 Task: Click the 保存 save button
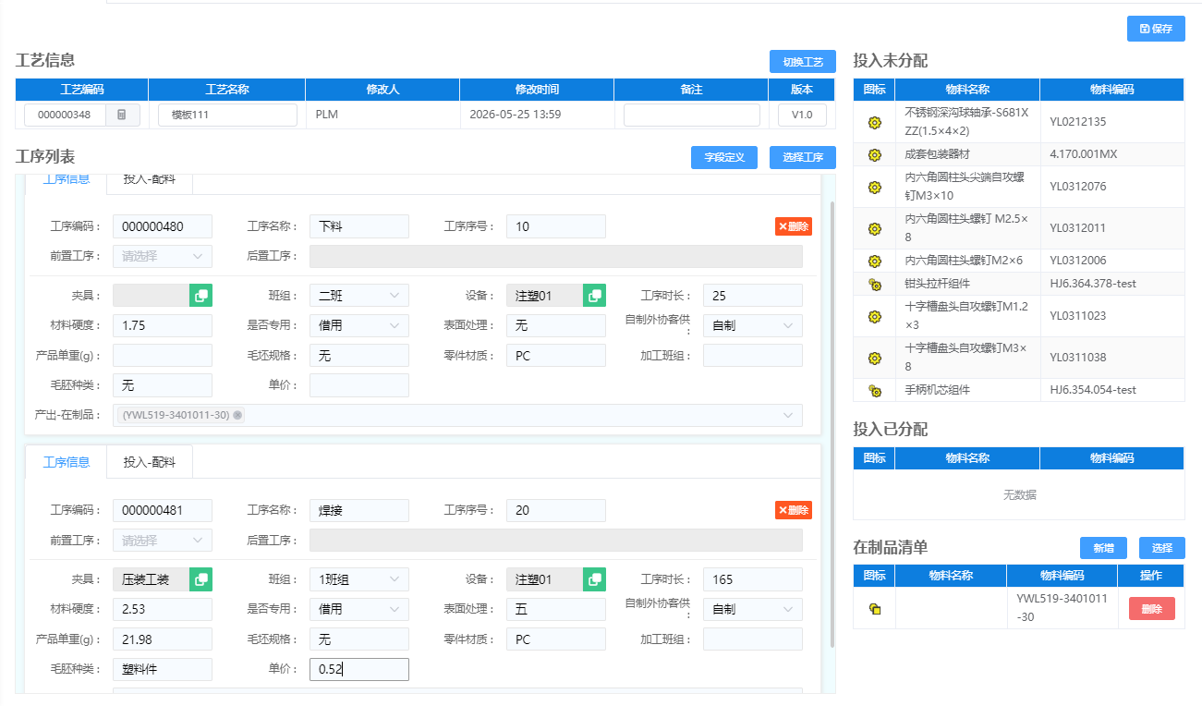(1156, 29)
